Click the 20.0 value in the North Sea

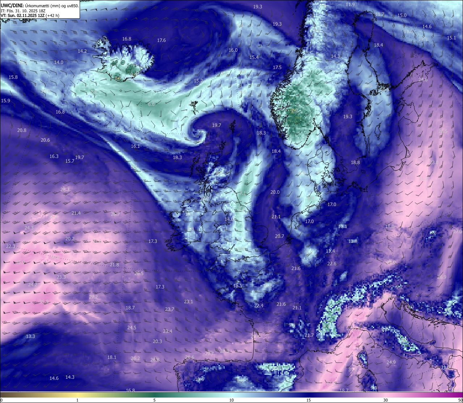pos(275,192)
